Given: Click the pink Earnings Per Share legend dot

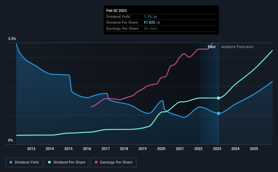Looking at the screenshot, I should [x=96, y=162].
